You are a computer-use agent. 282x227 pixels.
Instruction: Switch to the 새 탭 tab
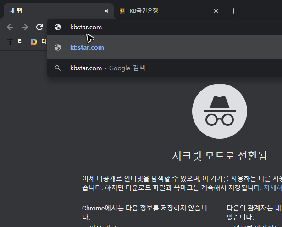[58, 11]
